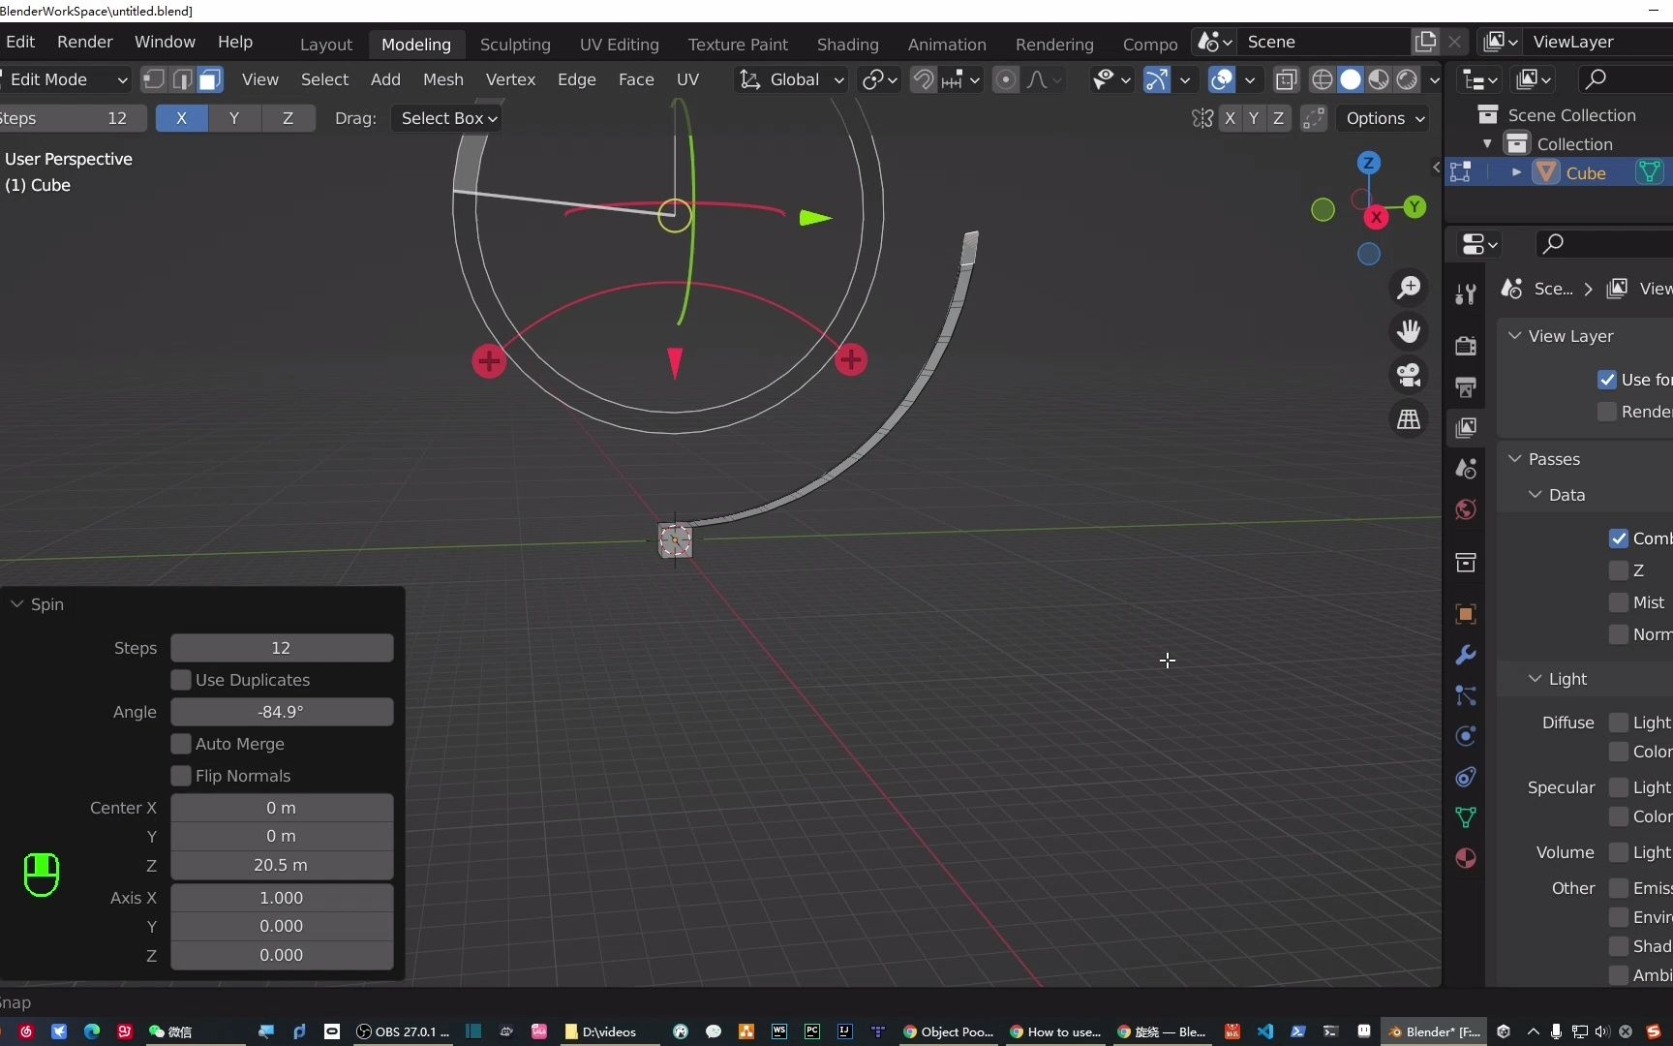Enable the Z pass under Data

pyautogui.click(x=1618, y=570)
